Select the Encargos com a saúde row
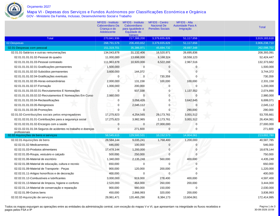The height and width of the screenshot is (216, 280). pyautogui.click(x=140, y=124)
